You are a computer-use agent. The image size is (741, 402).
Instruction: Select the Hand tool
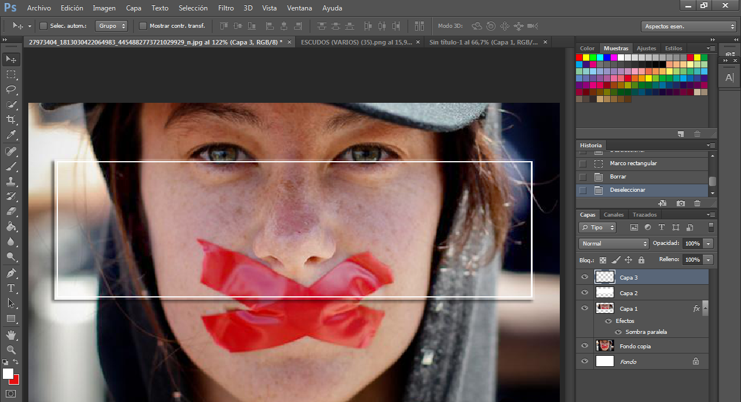[x=11, y=335]
